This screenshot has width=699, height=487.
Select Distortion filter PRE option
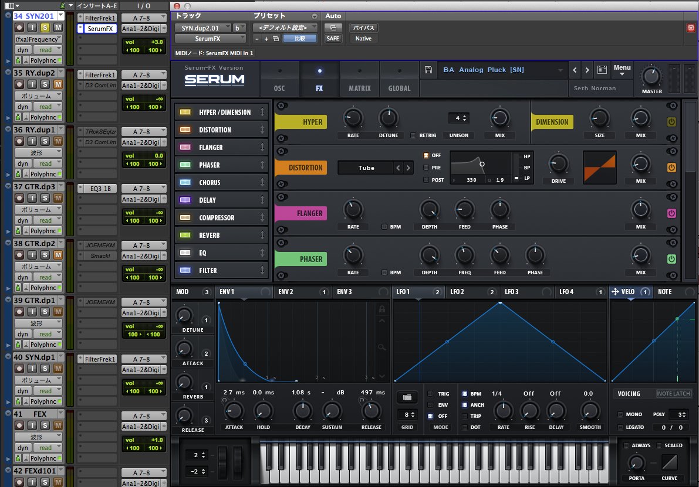pos(426,168)
